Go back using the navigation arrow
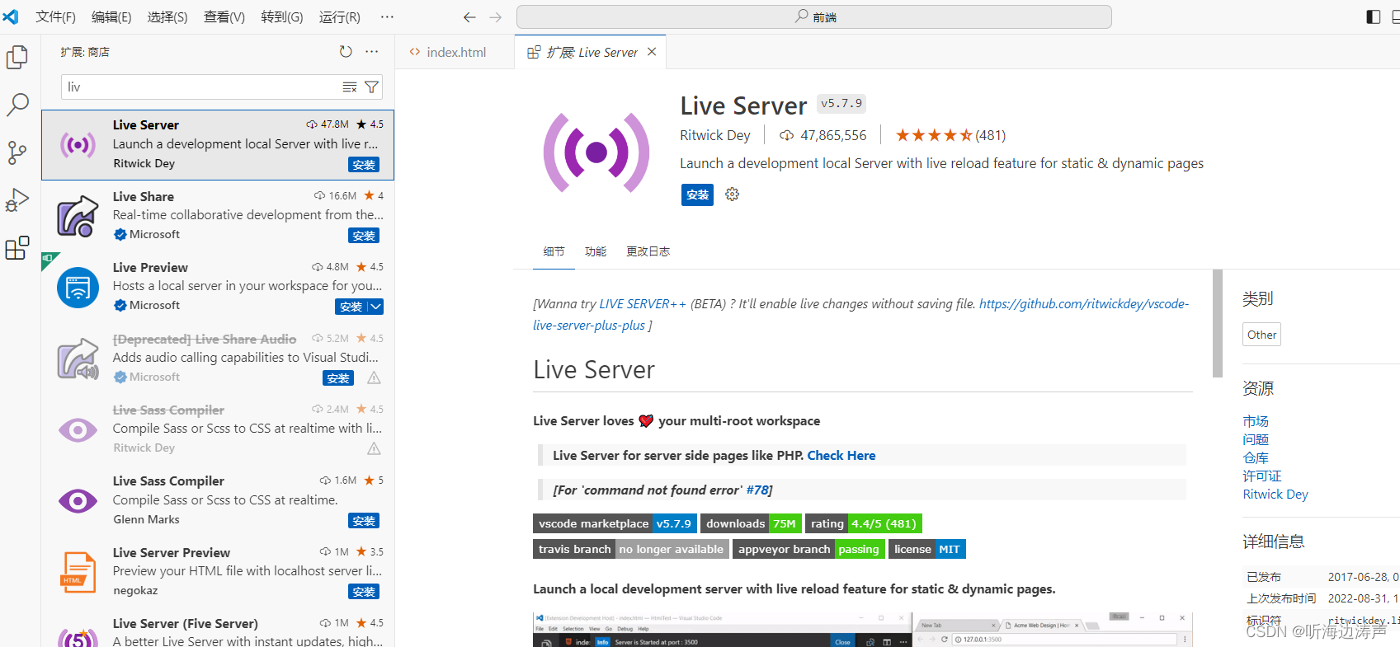Image resolution: width=1400 pixels, height=647 pixels. [x=469, y=17]
